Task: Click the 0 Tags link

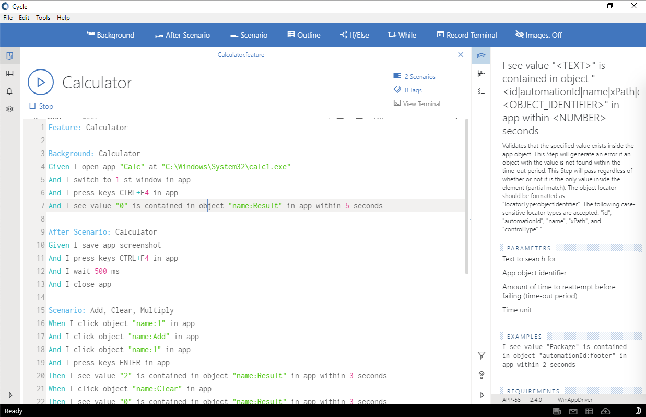Action: (x=408, y=90)
